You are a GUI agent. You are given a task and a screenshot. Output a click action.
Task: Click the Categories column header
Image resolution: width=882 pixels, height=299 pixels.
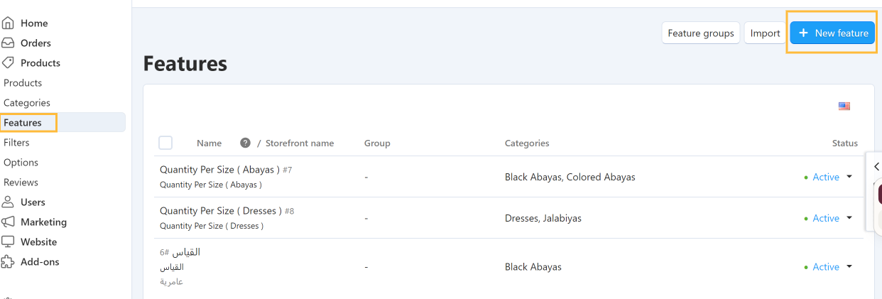click(527, 143)
